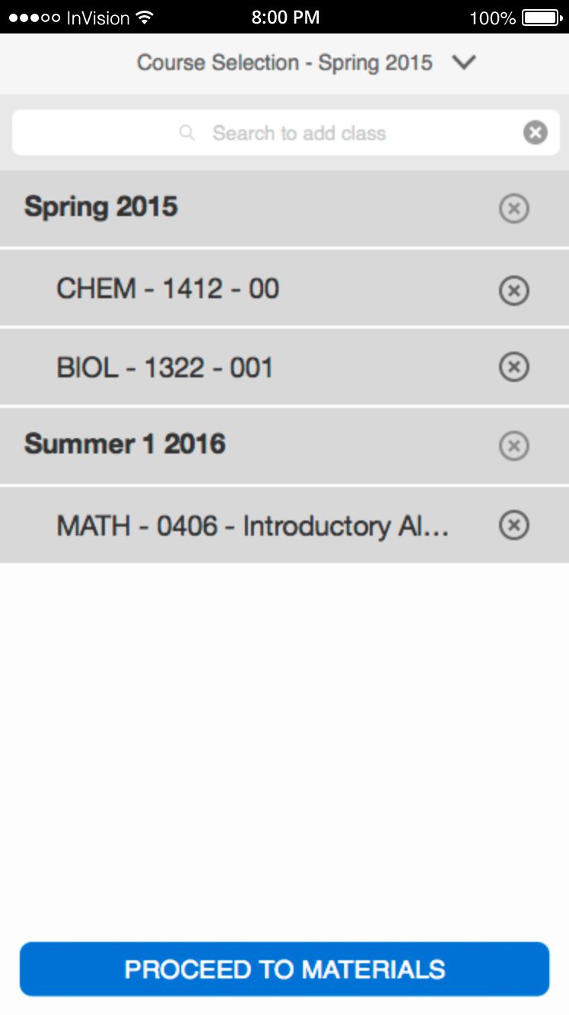Open the CHEM - 1412 - 00 entry
The width and height of the screenshot is (569, 1015).
click(284, 289)
